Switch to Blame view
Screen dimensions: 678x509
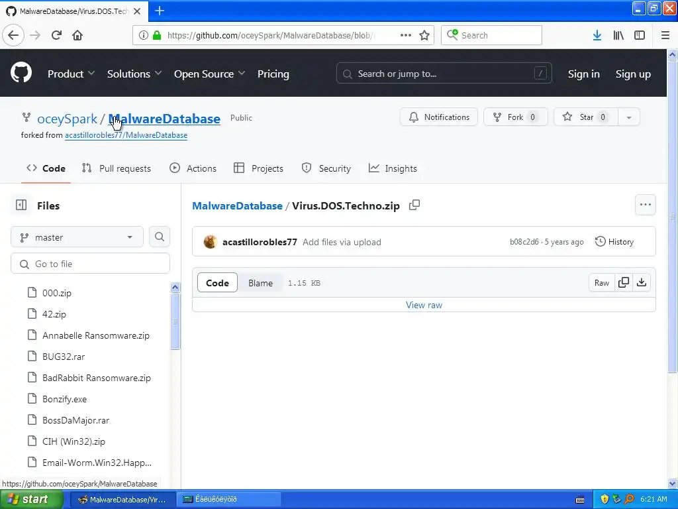click(x=260, y=282)
